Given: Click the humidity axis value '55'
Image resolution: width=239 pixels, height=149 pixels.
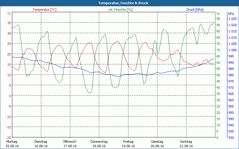Looking at the screenshot, I should tap(218, 69).
